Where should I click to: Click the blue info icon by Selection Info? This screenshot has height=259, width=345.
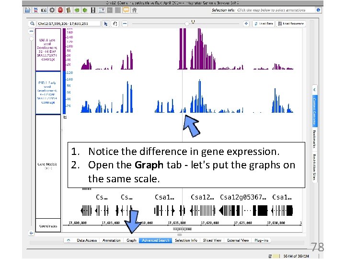tap(318, 10)
